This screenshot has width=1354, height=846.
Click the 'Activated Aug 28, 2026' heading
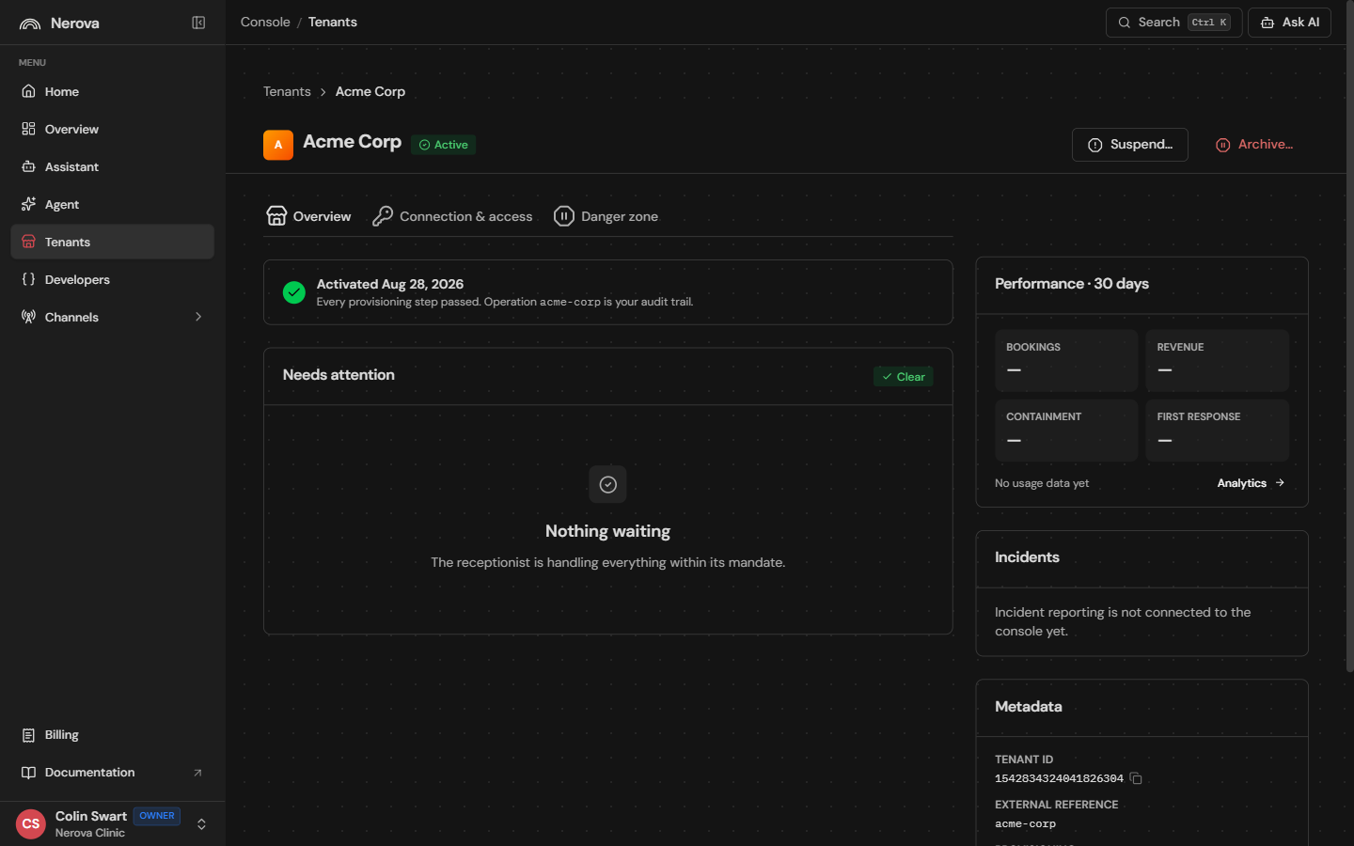click(390, 284)
